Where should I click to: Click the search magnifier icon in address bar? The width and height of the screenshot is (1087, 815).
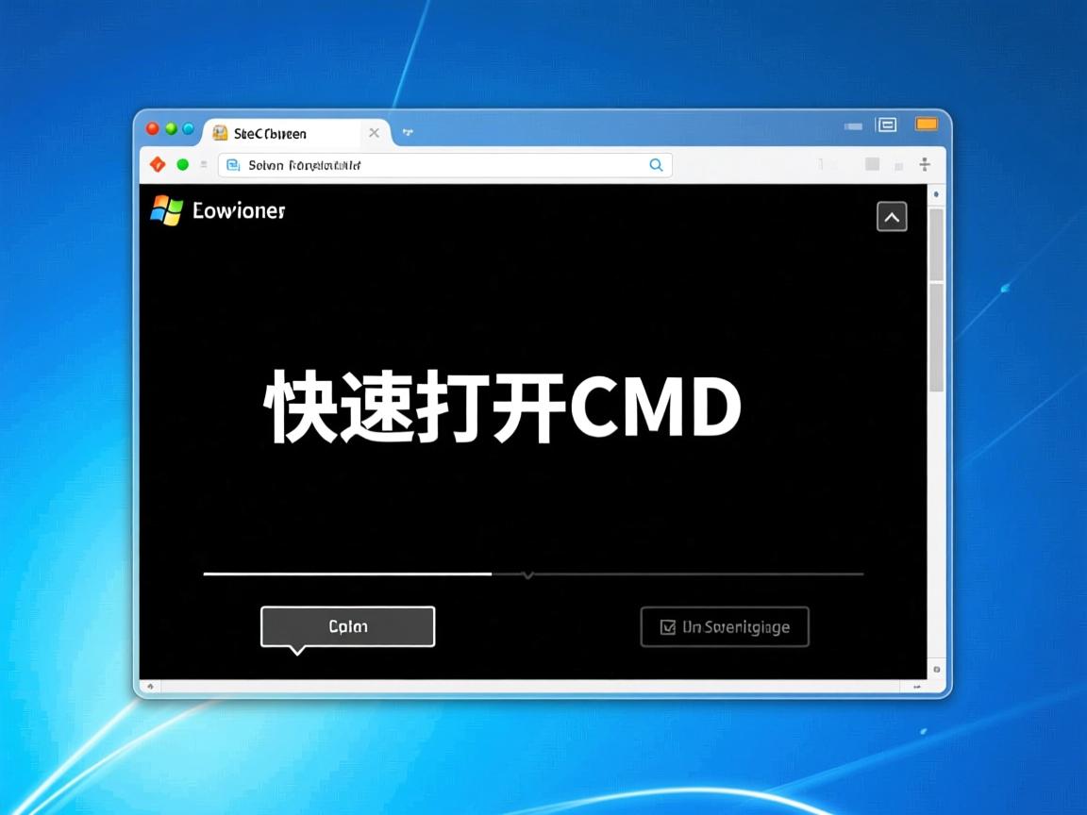tap(656, 164)
